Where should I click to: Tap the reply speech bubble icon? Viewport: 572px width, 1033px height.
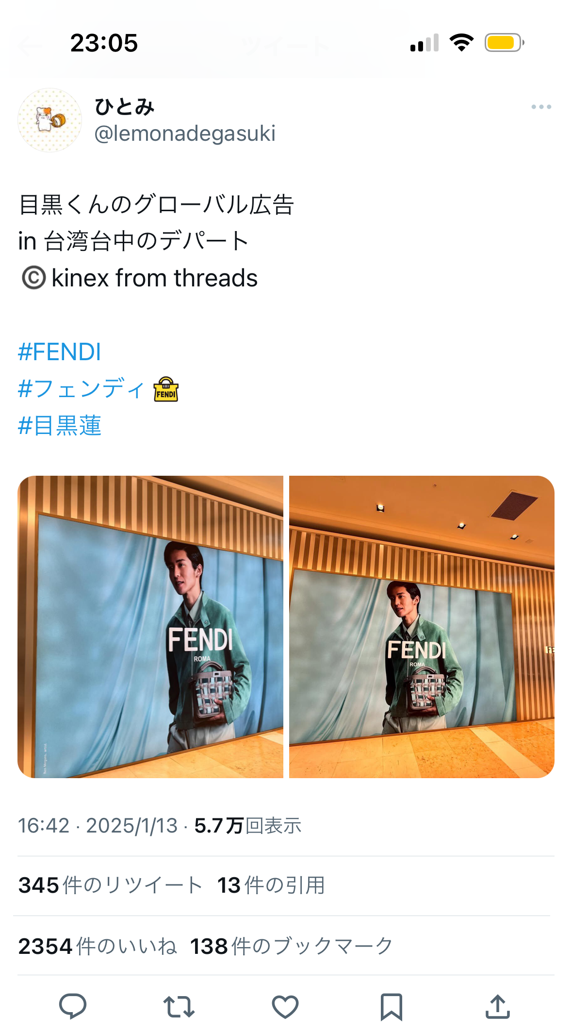[73, 1006]
